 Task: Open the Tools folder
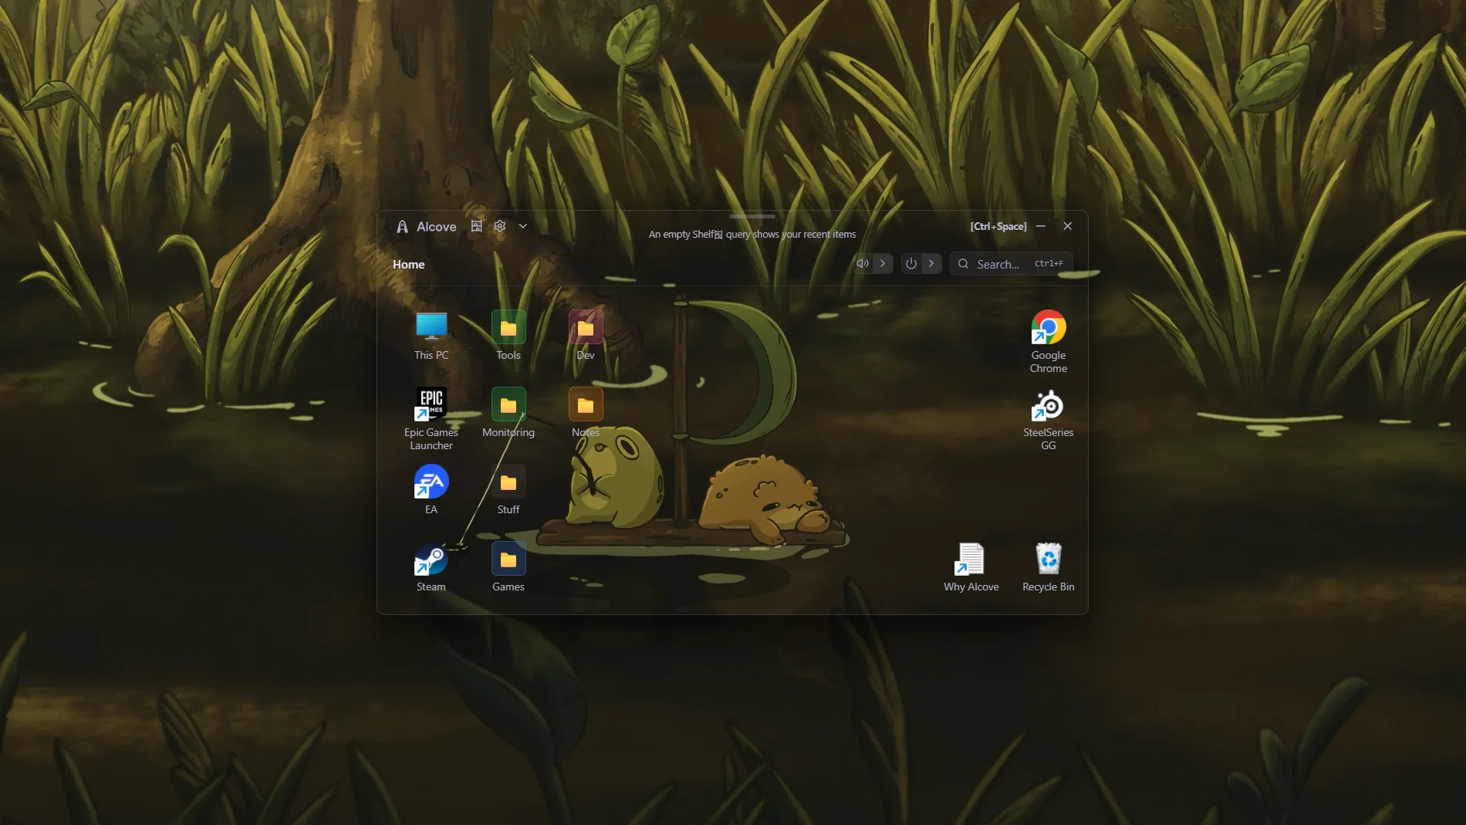click(x=508, y=335)
